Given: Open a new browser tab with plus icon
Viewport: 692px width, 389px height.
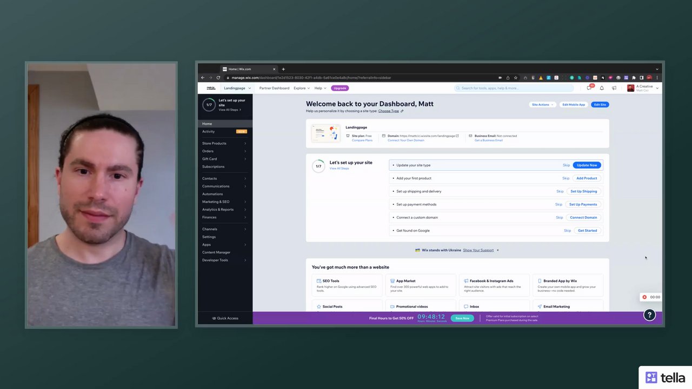Looking at the screenshot, I should pyautogui.click(x=283, y=69).
